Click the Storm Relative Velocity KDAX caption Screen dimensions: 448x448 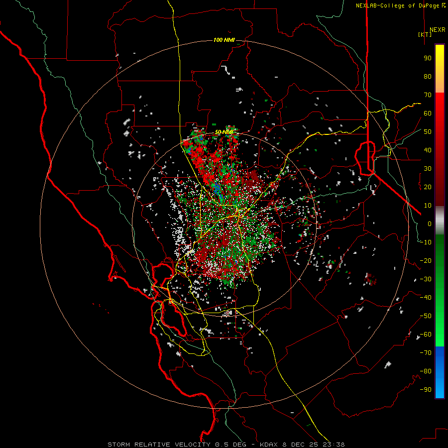point(226,445)
